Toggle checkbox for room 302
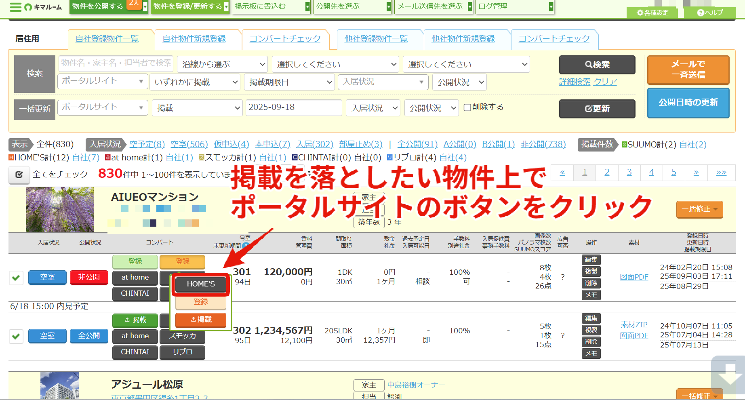745x400 pixels. pos(16,336)
